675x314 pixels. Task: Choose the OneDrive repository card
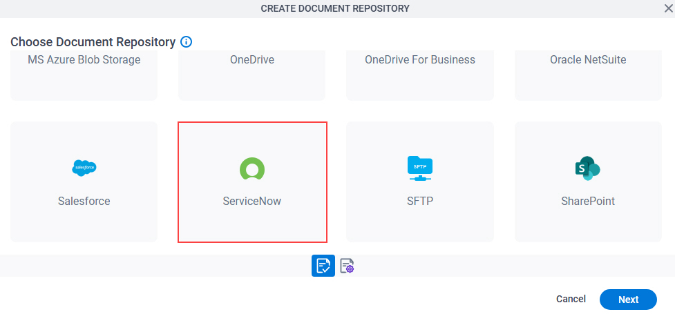pyautogui.click(x=252, y=75)
